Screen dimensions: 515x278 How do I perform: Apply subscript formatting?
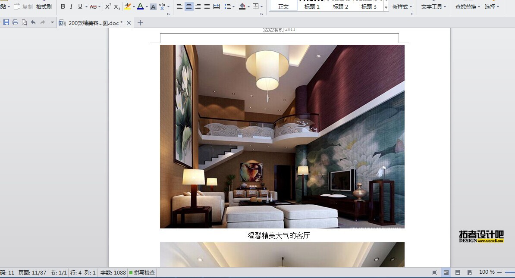click(117, 6)
